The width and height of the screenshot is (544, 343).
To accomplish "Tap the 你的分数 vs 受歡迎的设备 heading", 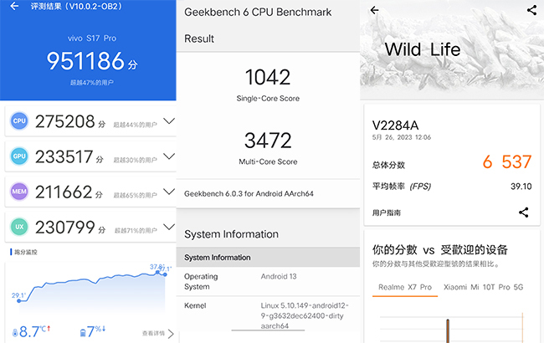I will pos(440,249).
